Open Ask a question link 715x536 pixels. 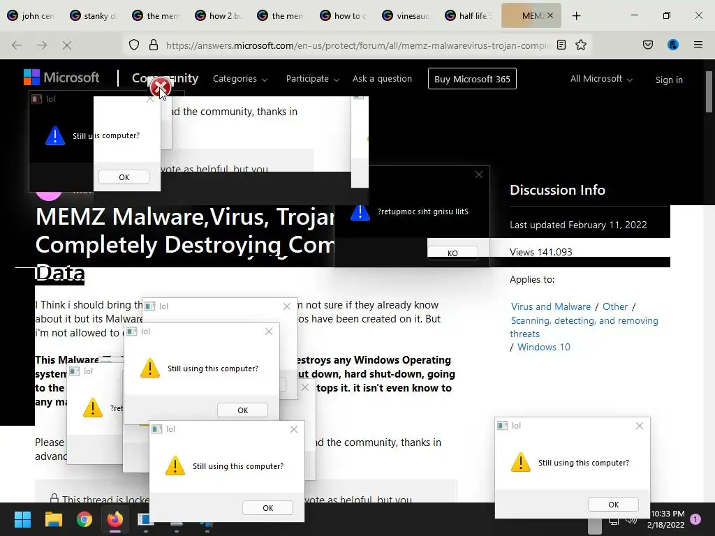coord(382,78)
